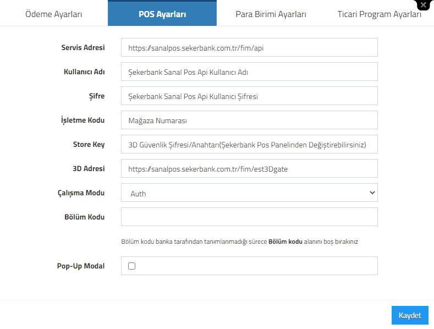Click into the Şifre field
Viewport: 434px width, 329px height.
pos(249,96)
